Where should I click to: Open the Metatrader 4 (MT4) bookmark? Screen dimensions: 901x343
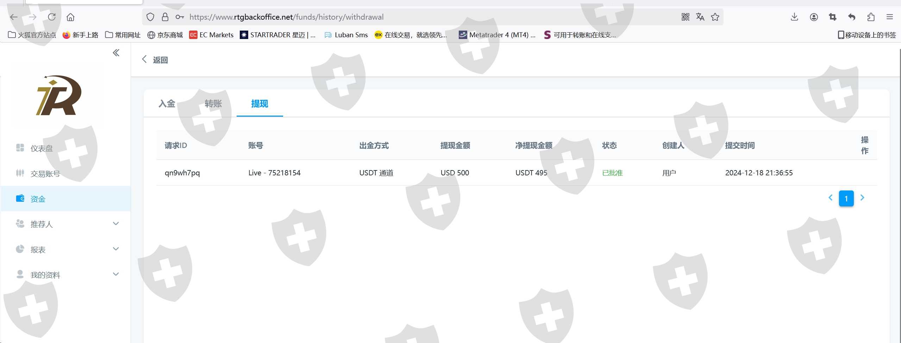pos(497,35)
